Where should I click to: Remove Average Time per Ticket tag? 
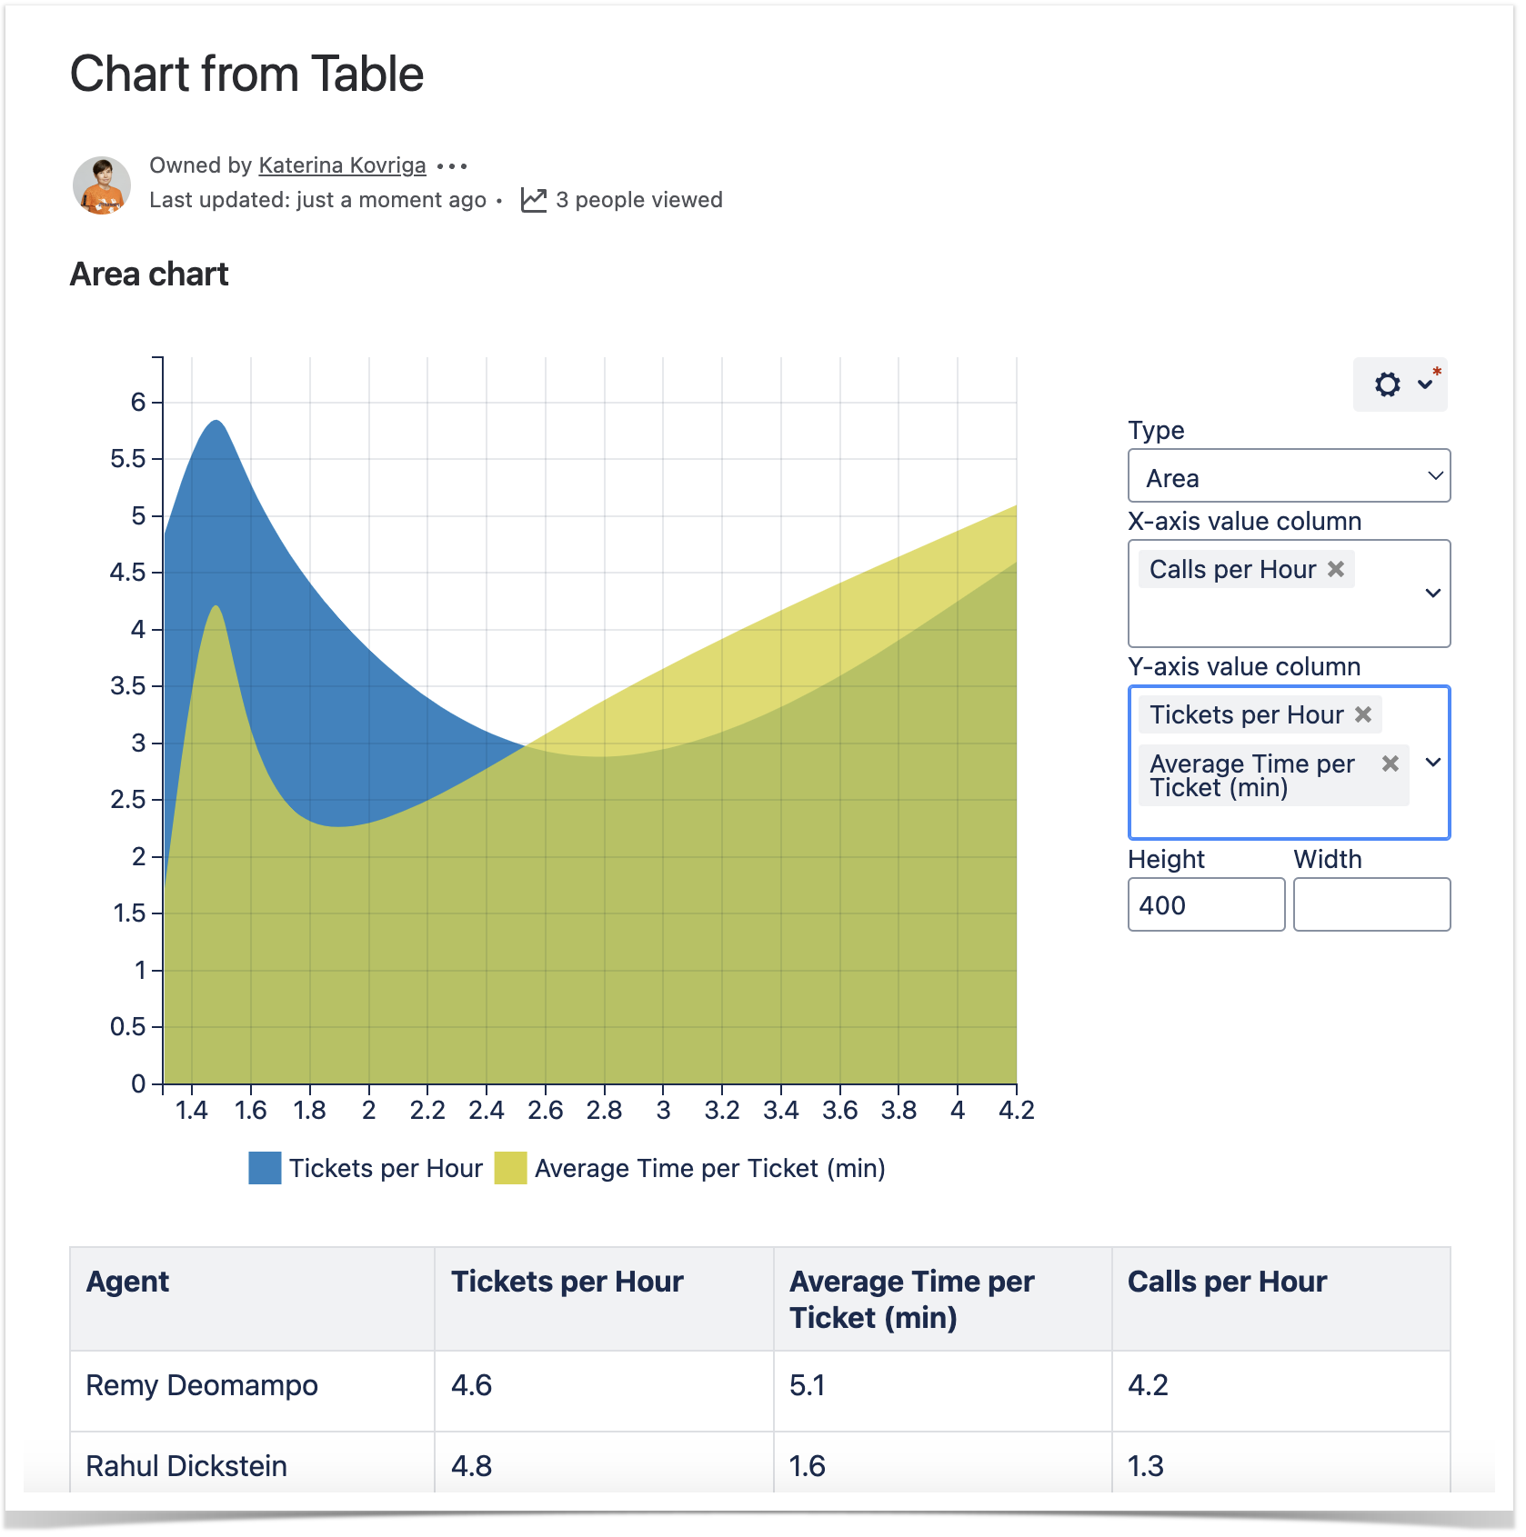1390,764
